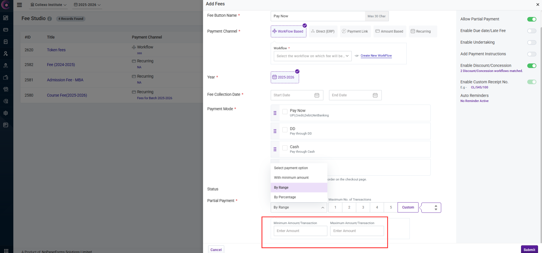542x253 pixels.
Task: Follow the Create New WorkFlow link
Action: (x=376, y=56)
